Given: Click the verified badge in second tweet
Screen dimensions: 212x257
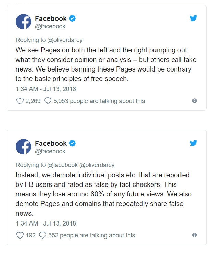Looking at the screenshot, I should (72, 143).
